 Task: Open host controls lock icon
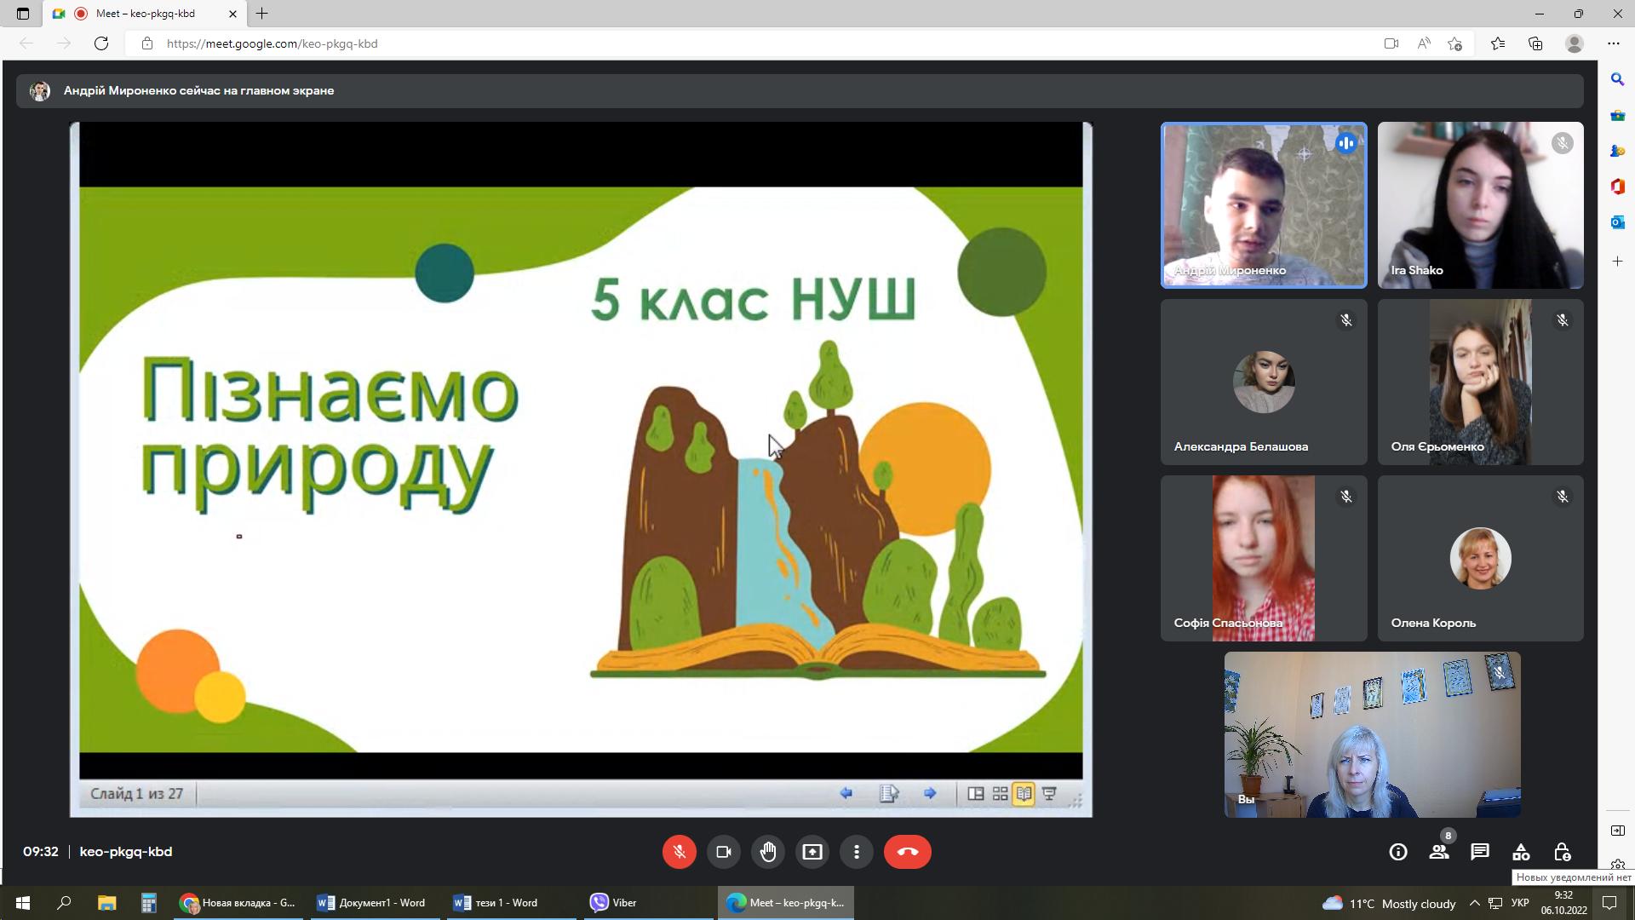coord(1562,852)
